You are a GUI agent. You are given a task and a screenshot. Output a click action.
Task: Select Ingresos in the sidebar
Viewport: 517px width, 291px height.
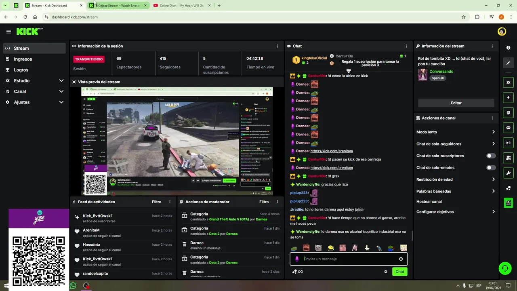34,59
